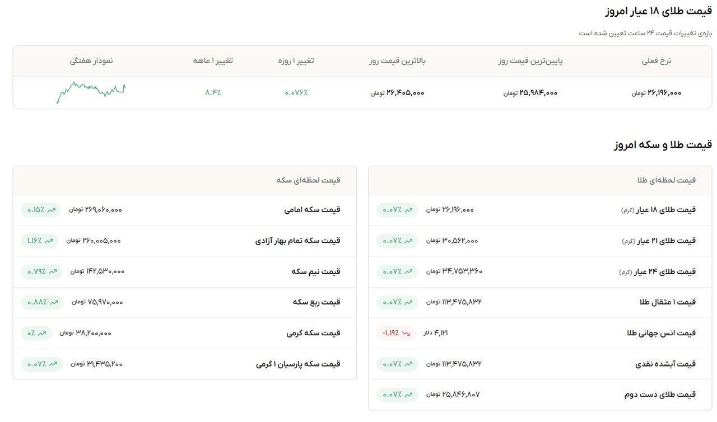The width and height of the screenshot is (717, 422).
Task: Click the trend arrow icon for قیمت طلای ۲۴ عیار
Action: click(x=408, y=271)
